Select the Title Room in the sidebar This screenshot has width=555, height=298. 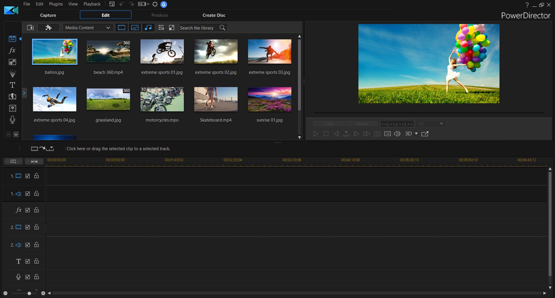(12, 85)
